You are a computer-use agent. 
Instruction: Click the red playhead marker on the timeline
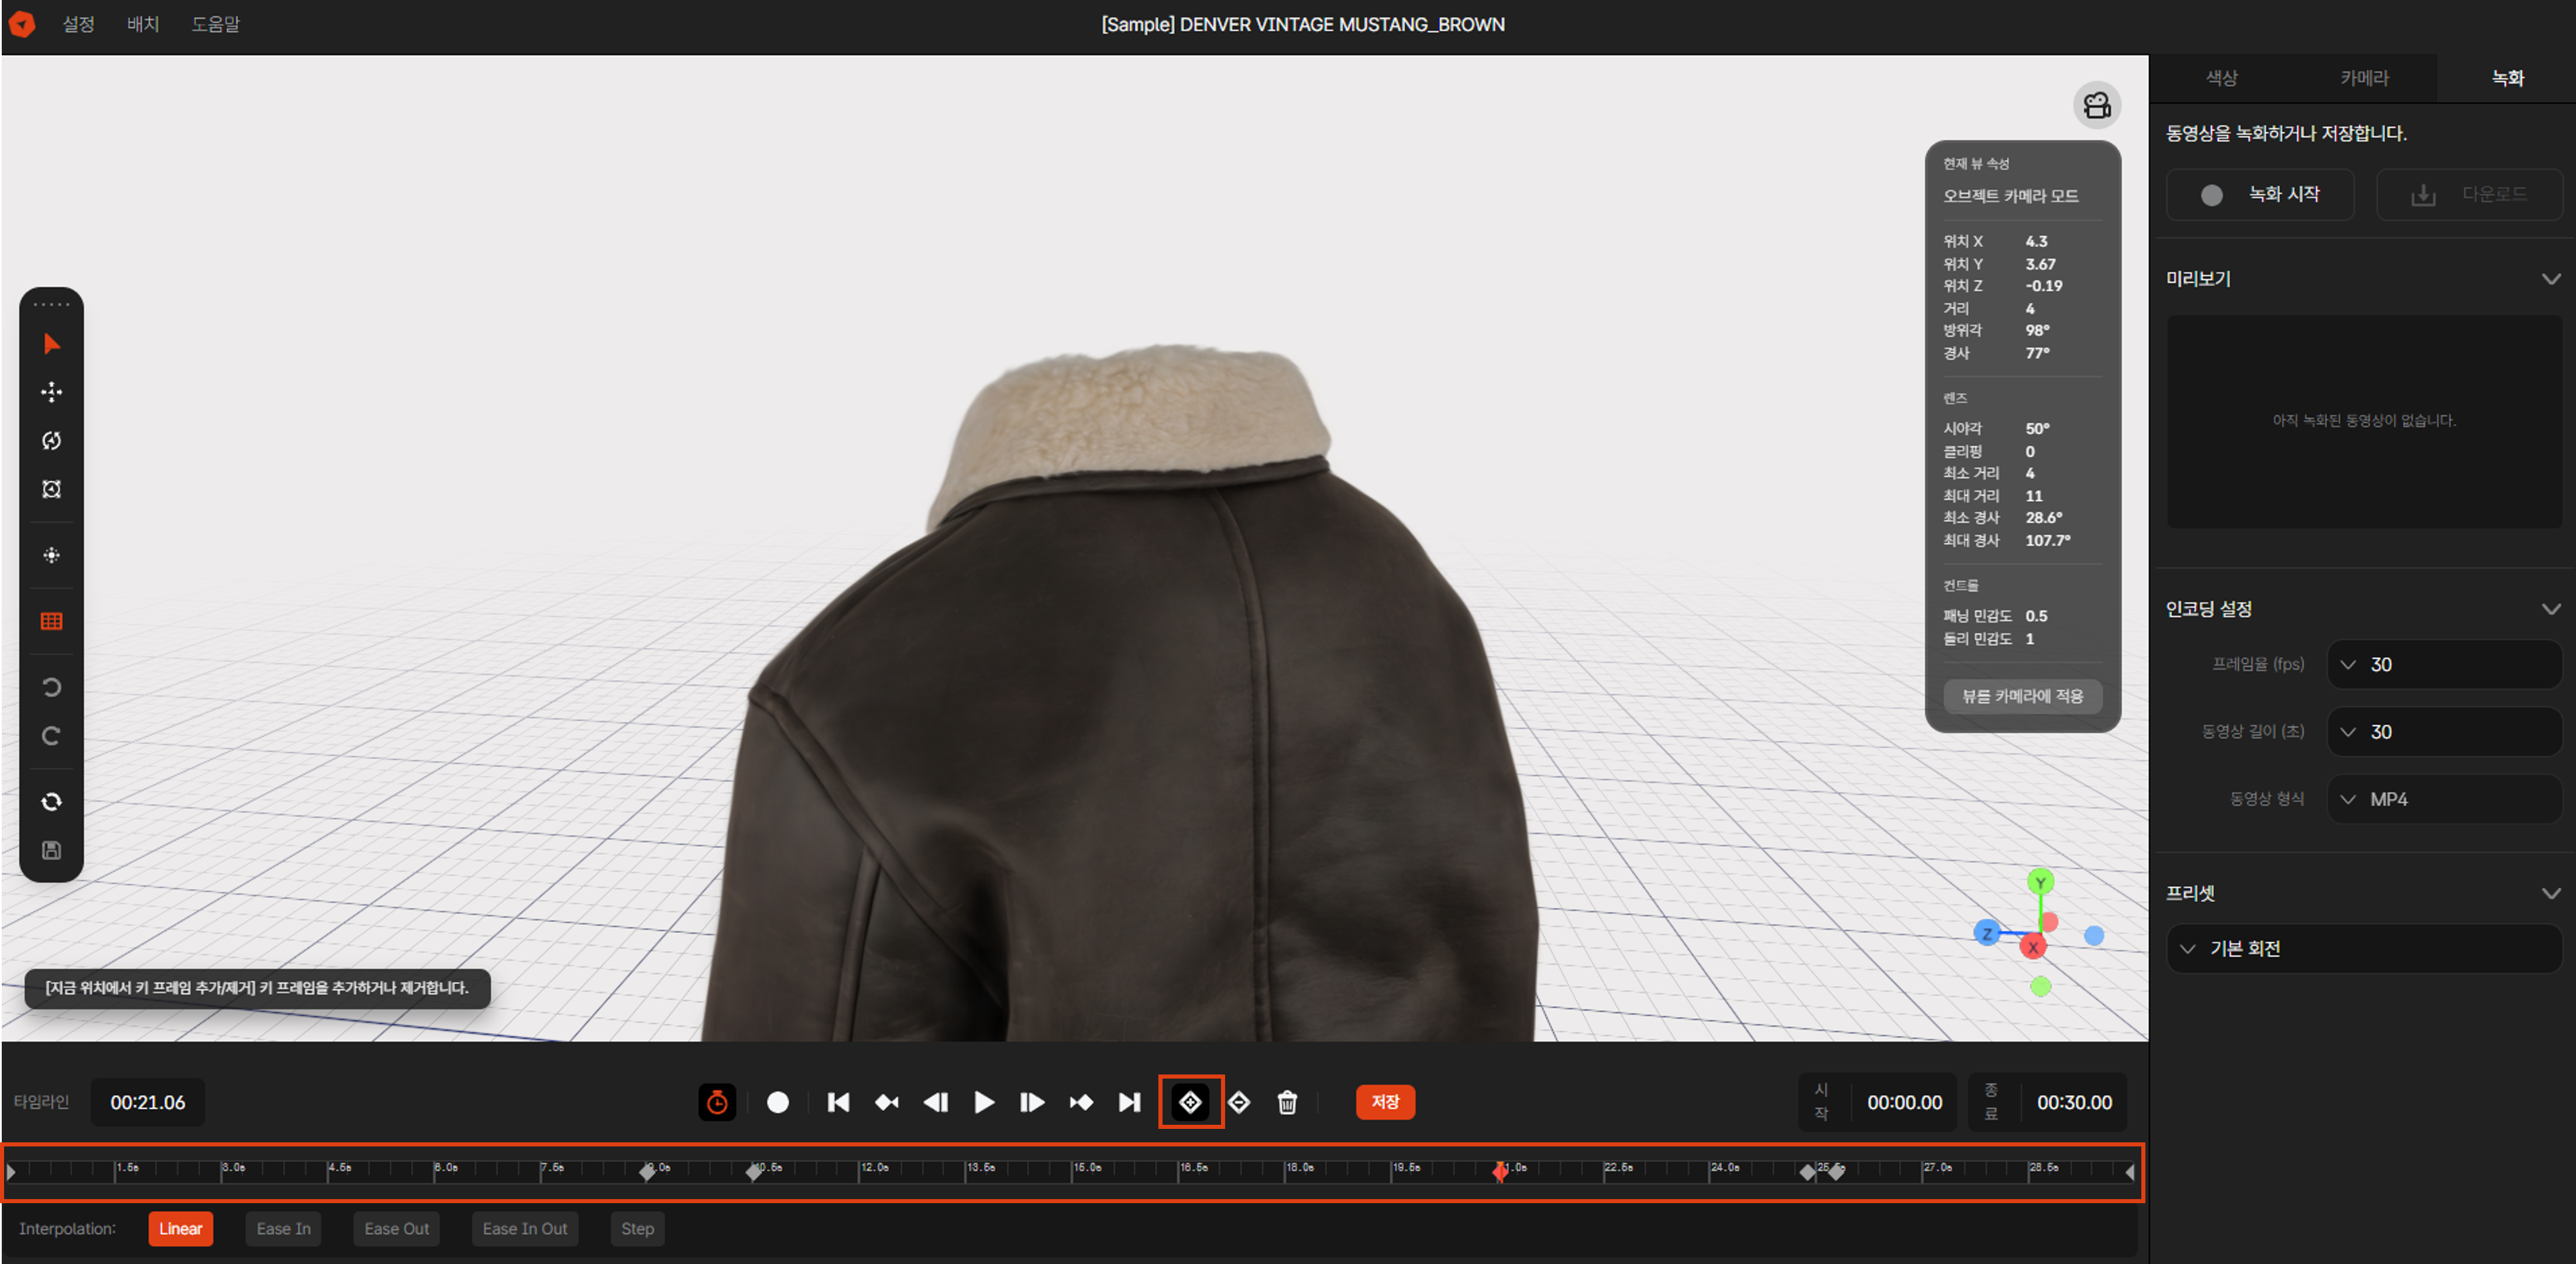1501,1172
